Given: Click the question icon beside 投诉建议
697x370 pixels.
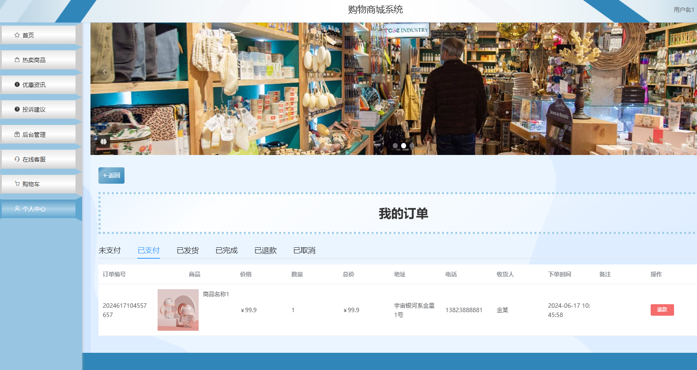Looking at the screenshot, I should (x=17, y=109).
